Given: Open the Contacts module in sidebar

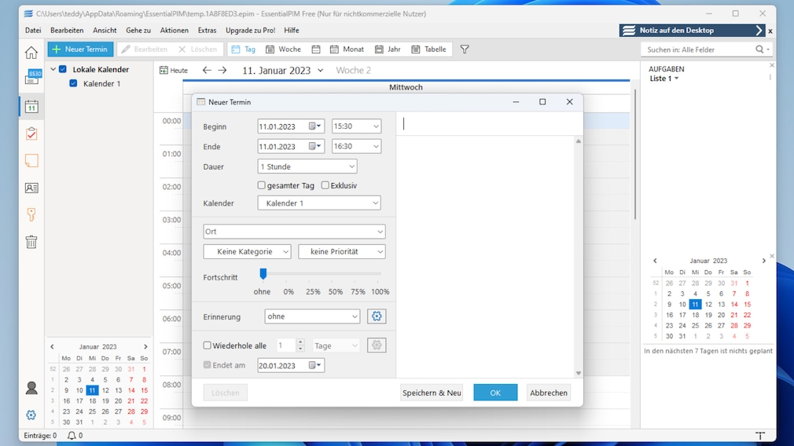Looking at the screenshot, I should [31, 188].
